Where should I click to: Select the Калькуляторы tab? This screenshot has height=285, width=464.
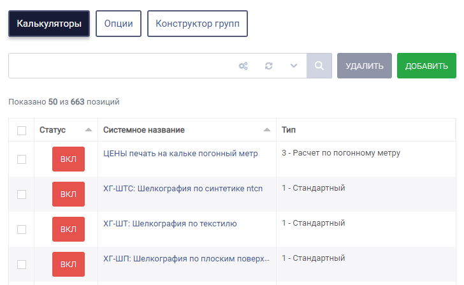(x=49, y=24)
